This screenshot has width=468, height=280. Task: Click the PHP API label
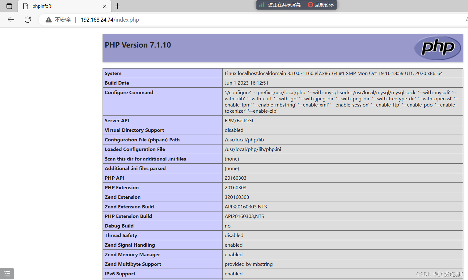click(114, 178)
